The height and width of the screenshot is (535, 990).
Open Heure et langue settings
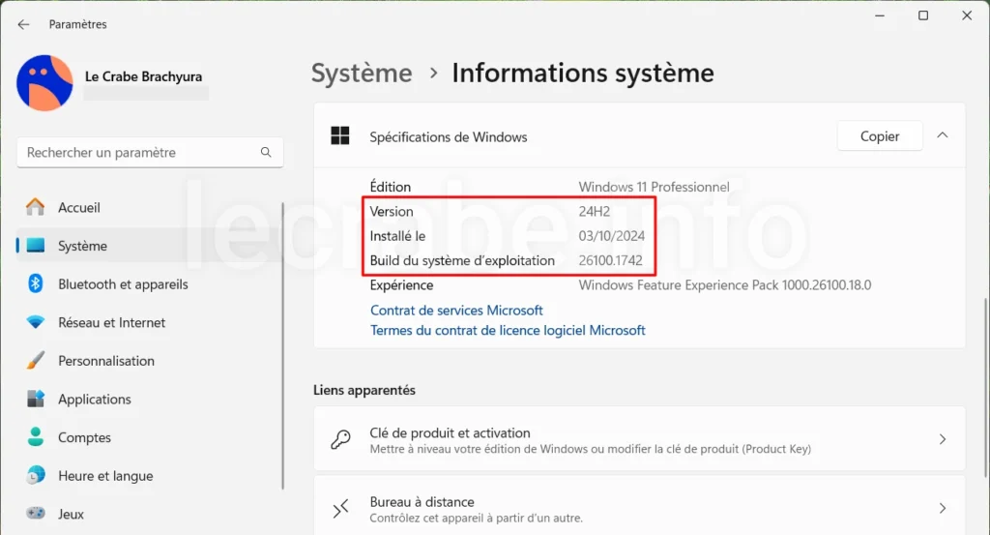(148, 476)
